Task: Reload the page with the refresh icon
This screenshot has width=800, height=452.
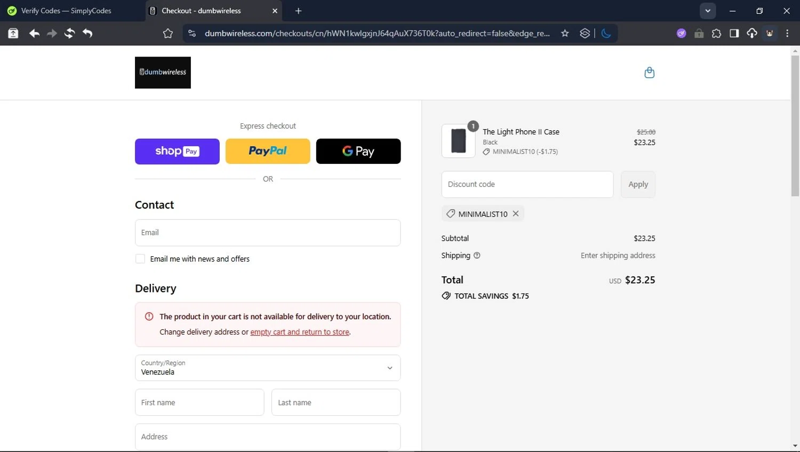Action: click(69, 34)
